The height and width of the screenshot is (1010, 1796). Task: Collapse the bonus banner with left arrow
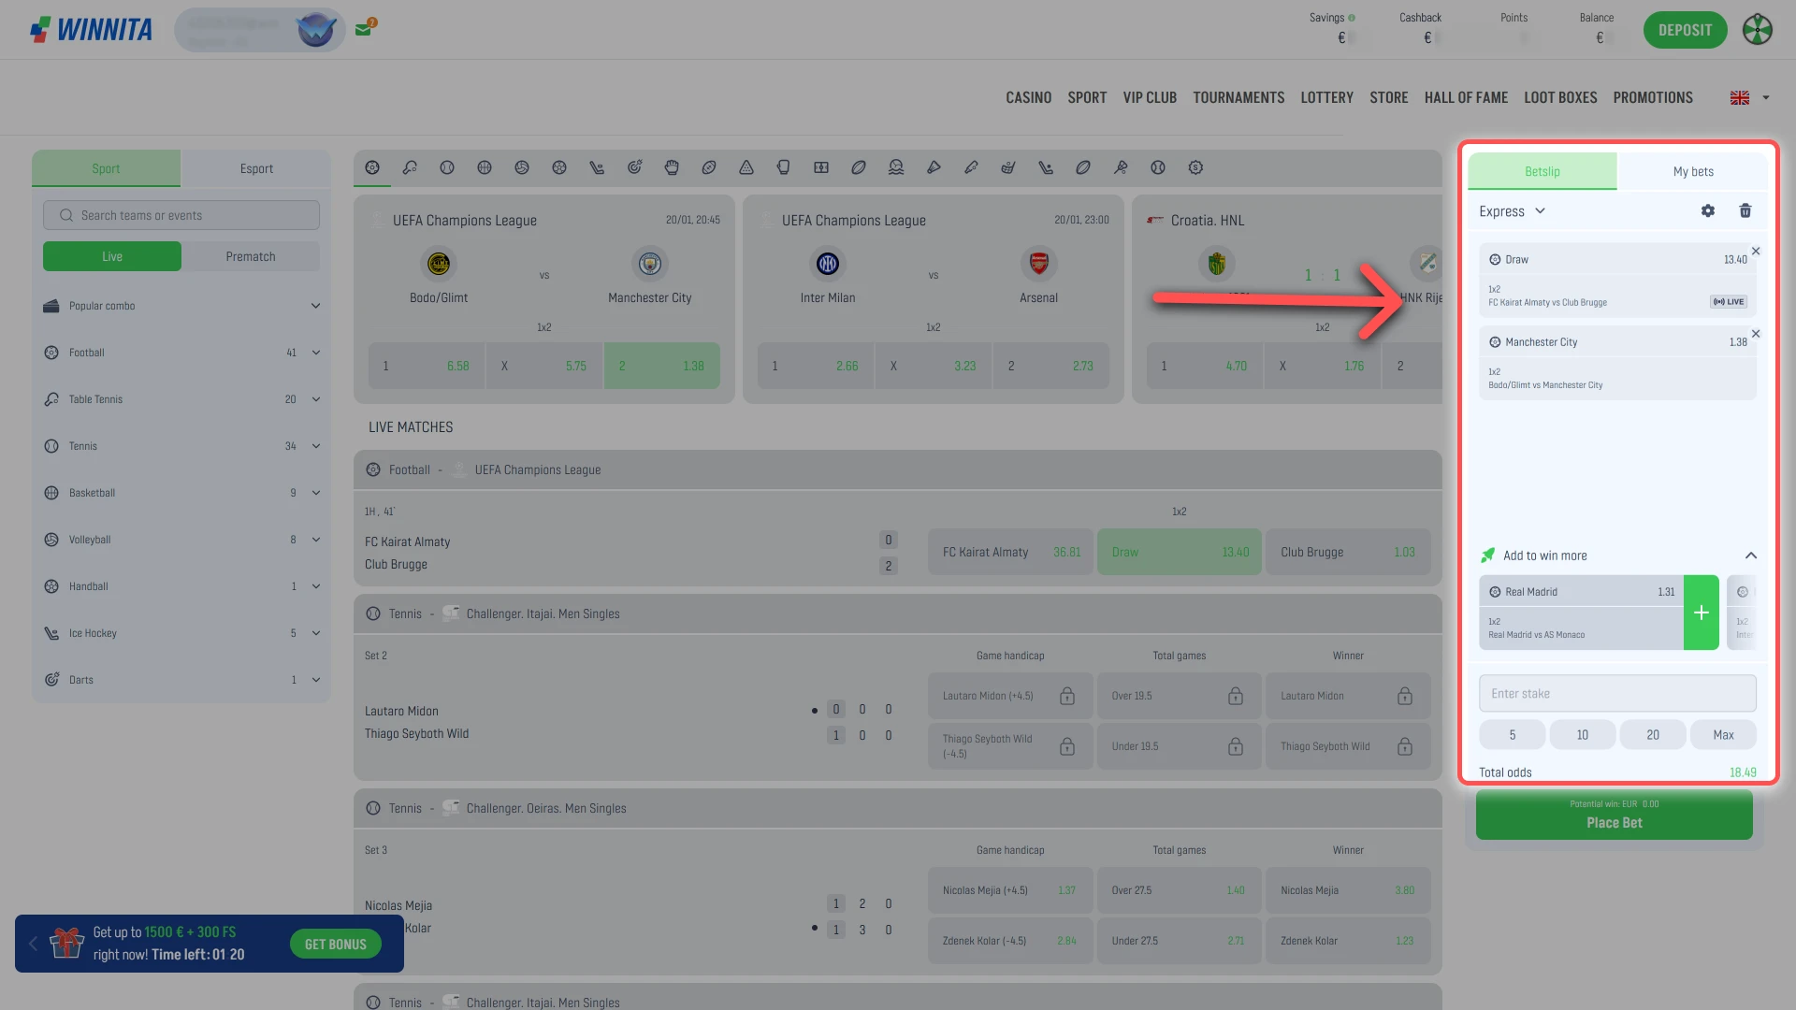(x=33, y=944)
